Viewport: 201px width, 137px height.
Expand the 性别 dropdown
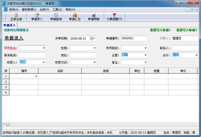tap(94, 48)
